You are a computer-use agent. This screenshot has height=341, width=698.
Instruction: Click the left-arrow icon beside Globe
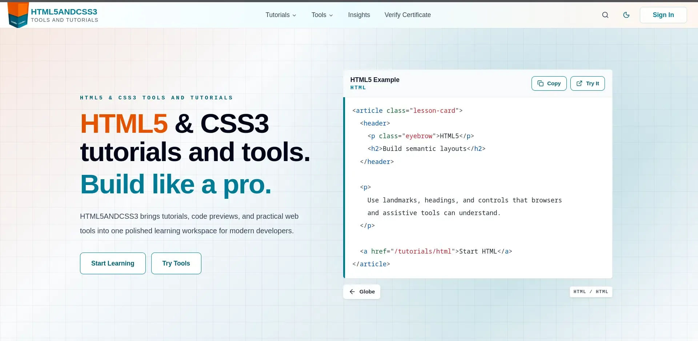pyautogui.click(x=352, y=292)
